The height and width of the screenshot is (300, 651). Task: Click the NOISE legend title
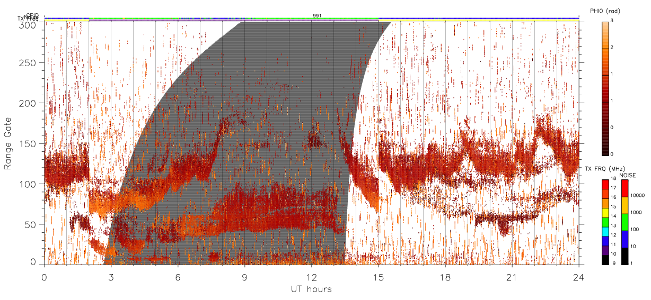point(628,175)
